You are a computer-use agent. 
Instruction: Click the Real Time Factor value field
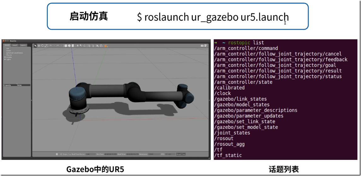(91, 154)
